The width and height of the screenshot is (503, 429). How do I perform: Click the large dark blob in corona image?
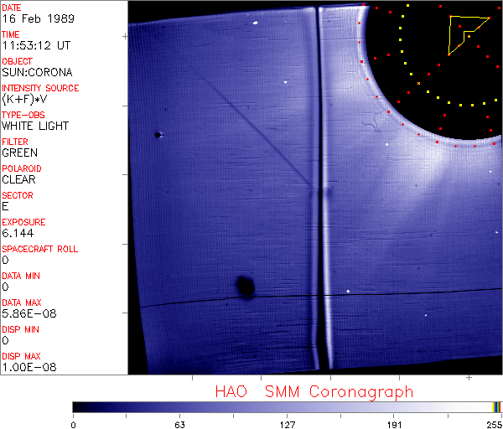click(246, 286)
